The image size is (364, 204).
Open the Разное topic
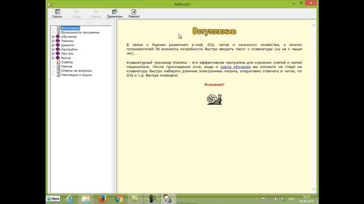(x=67, y=66)
